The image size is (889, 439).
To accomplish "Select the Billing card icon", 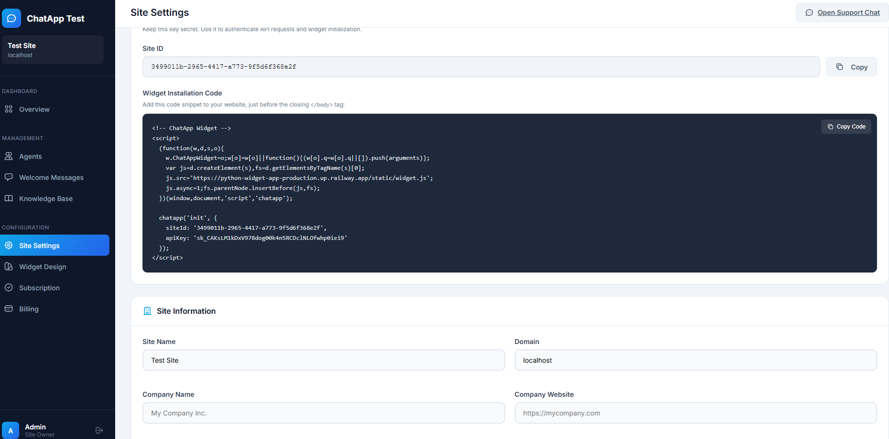I will tap(9, 308).
